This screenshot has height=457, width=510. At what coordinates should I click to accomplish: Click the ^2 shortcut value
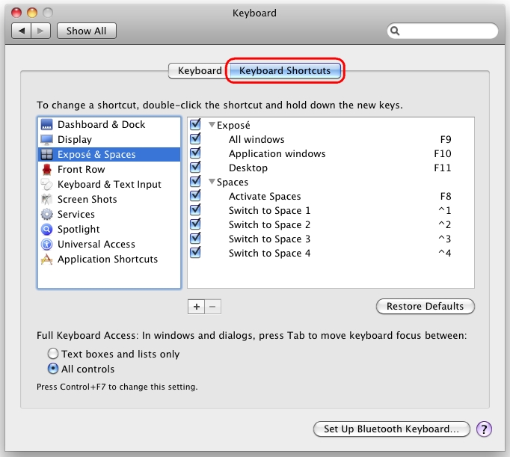click(x=445, y=224)
